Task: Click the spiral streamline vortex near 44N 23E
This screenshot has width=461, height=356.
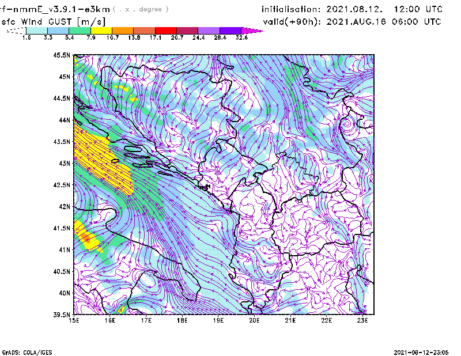Action: (x=347, y=124)
